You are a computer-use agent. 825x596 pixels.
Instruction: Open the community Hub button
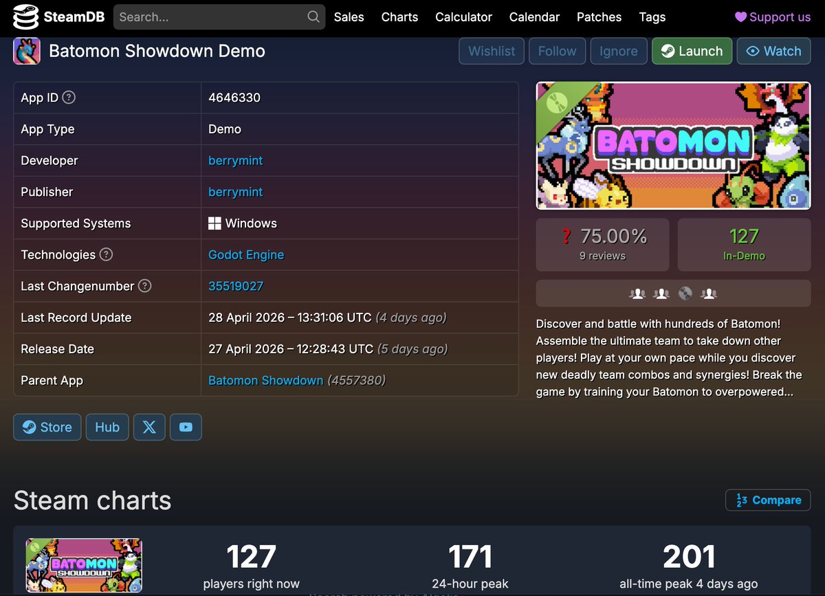[107, 427]
